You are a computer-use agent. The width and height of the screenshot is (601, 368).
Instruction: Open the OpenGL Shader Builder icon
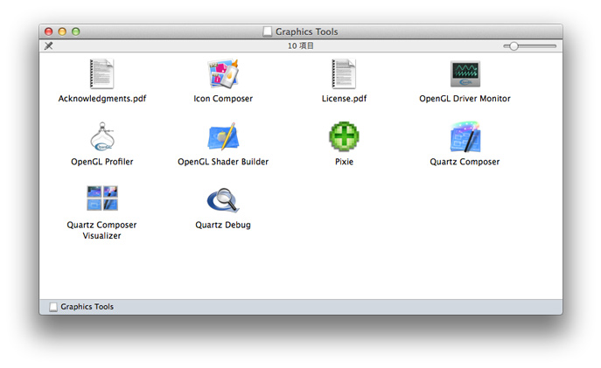(x=223, y=136)
